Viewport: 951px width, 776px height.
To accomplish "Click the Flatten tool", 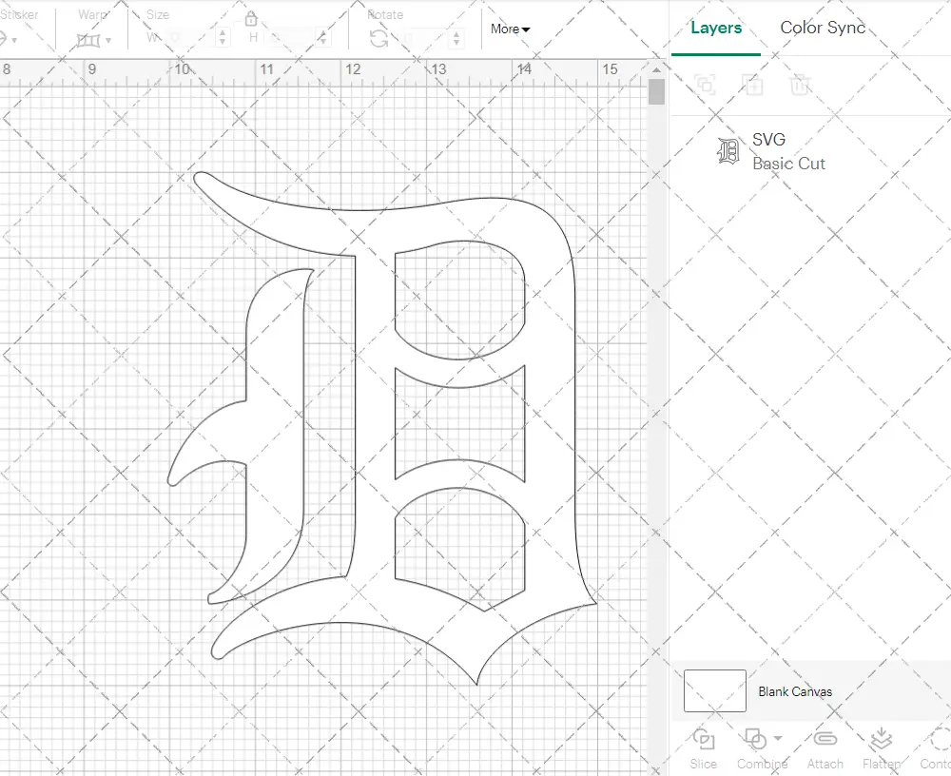I will [x=882, y=748].
